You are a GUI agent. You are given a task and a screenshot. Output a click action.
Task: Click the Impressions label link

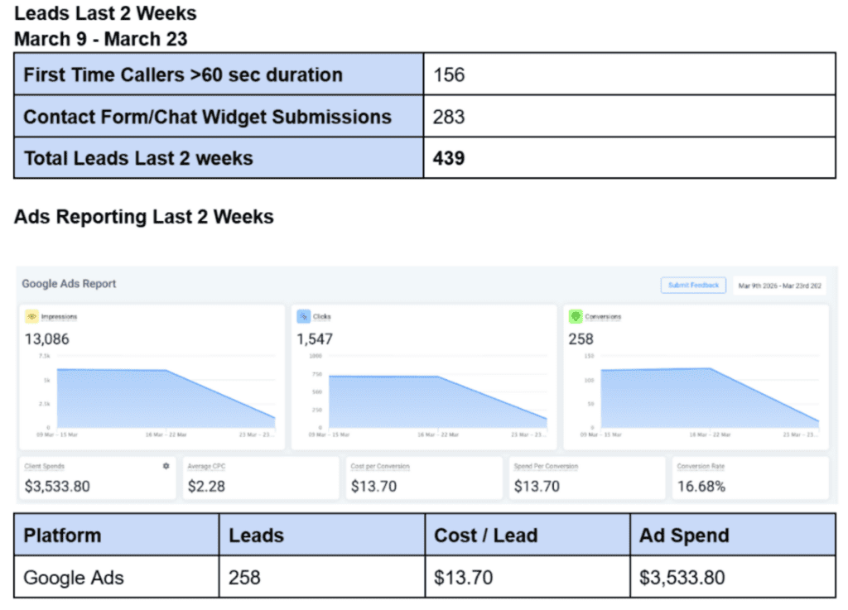(59, 317)
